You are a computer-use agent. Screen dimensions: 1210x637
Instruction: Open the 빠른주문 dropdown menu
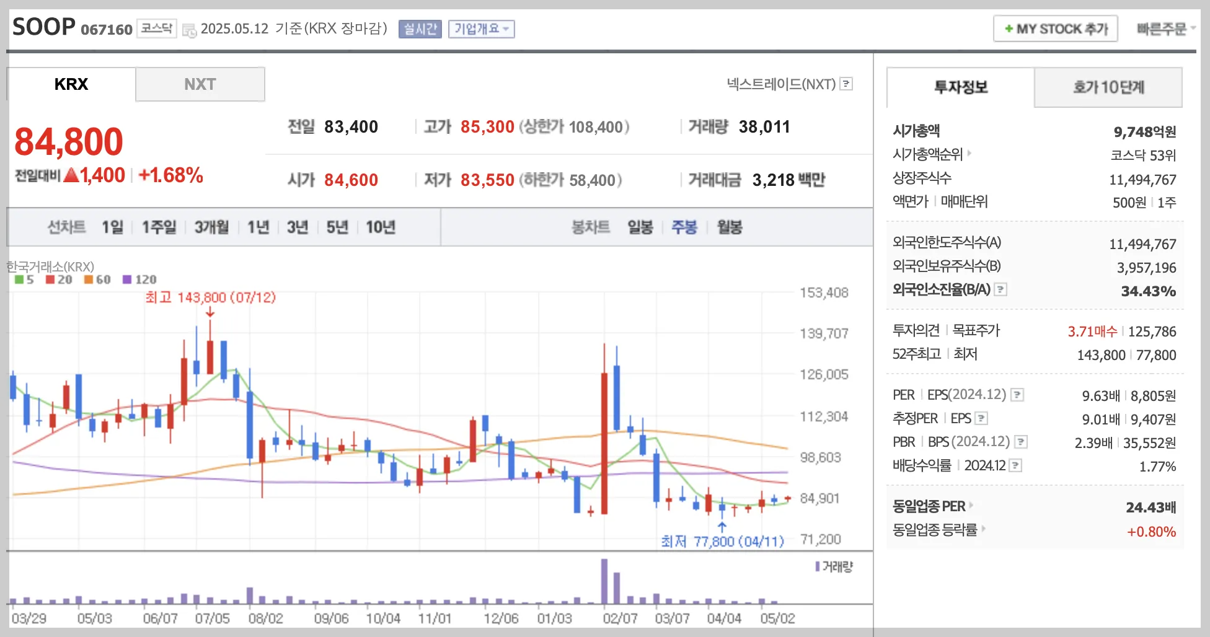(x=1165, y=29)
